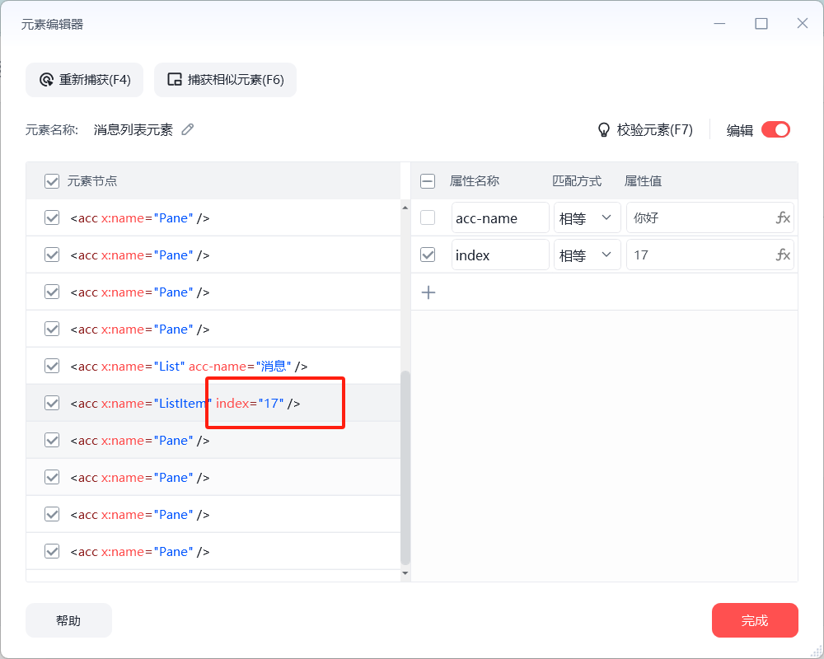The image size is (824, 659).
Task: Close the 元素编辑器 window
Action: [802, 23]
